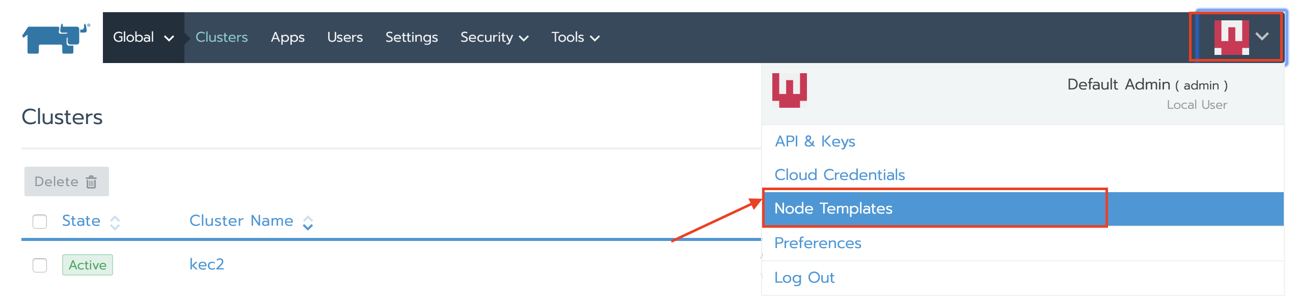
Task: Check the kec2 cluster row checkbox
Action: 40,265
